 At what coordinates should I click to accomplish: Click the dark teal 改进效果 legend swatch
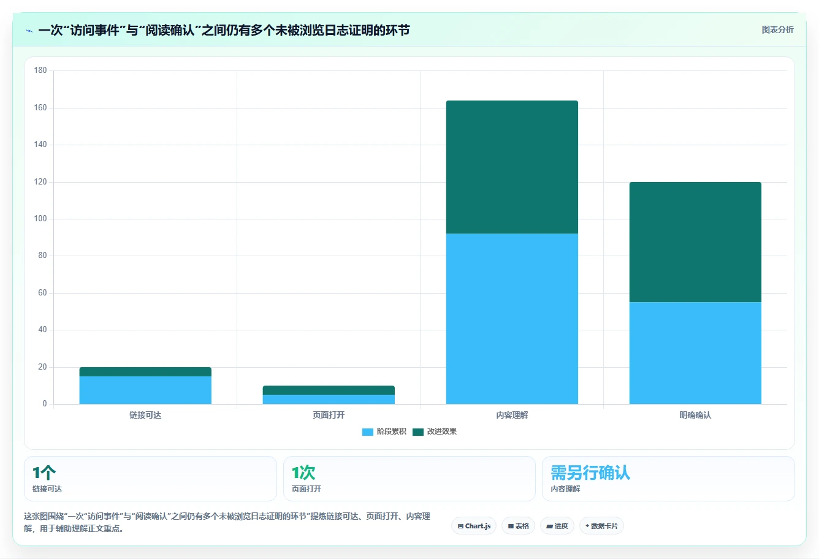pyautogui.click(x=418, y=432)
